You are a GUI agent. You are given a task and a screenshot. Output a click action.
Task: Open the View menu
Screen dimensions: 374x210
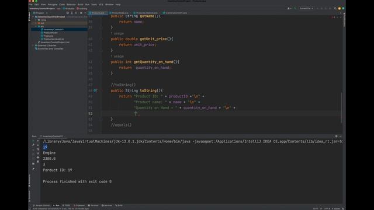(x=43, y=5)
